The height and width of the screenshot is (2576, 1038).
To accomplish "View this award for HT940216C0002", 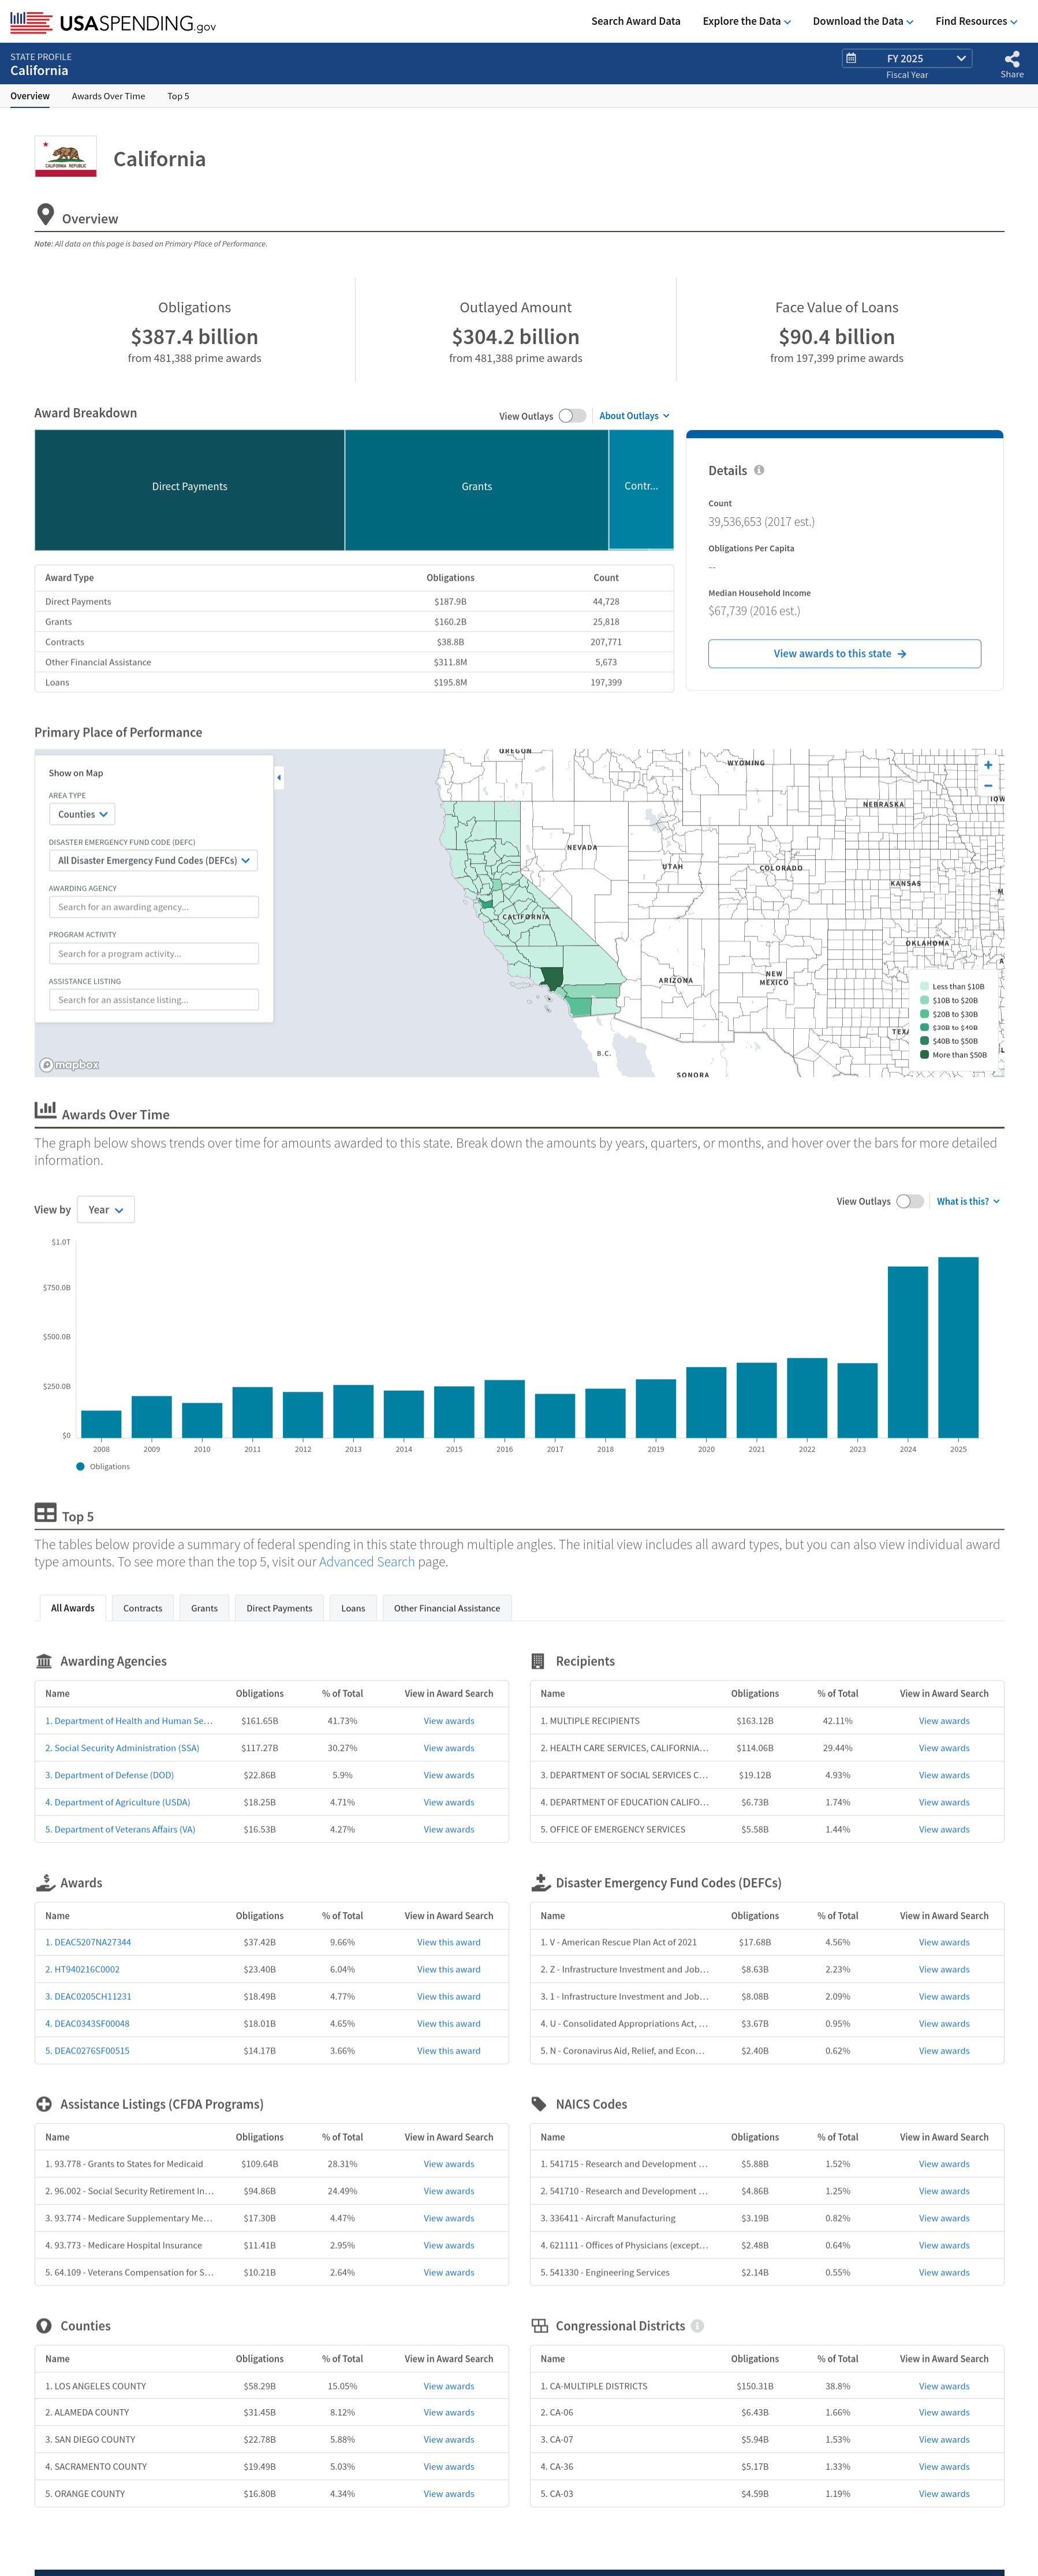I will [x=449, y=1969].
